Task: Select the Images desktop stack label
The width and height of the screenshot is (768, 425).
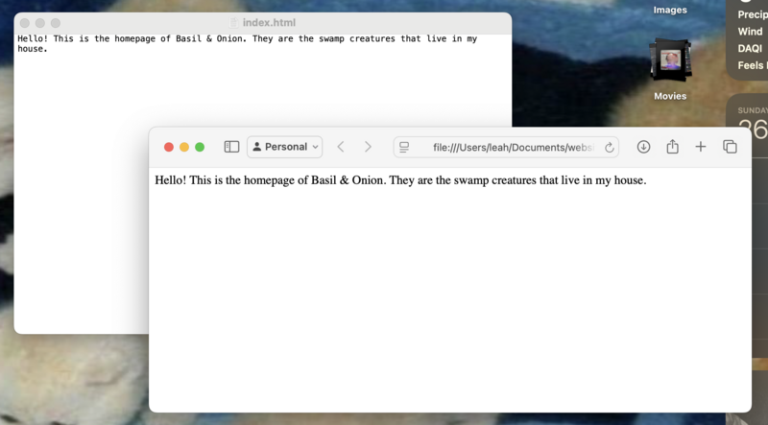Action: [x=670, y=11]
